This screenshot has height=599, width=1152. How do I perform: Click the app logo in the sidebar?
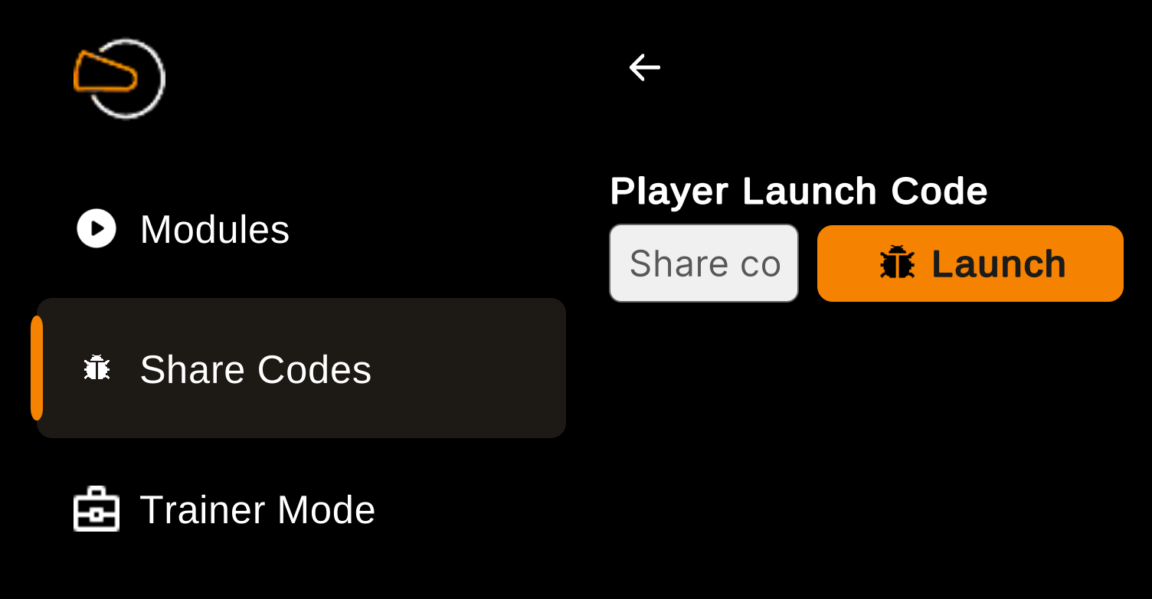[119, 79]
